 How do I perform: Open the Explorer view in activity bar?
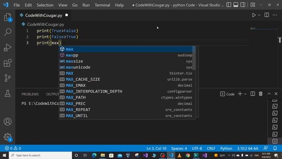pos(7,17)
